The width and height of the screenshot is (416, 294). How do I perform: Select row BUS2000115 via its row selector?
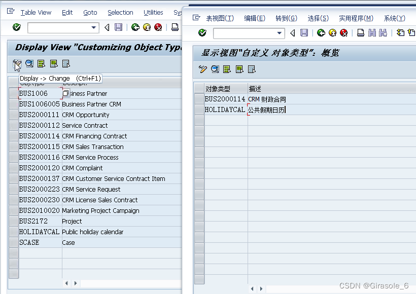14,146
